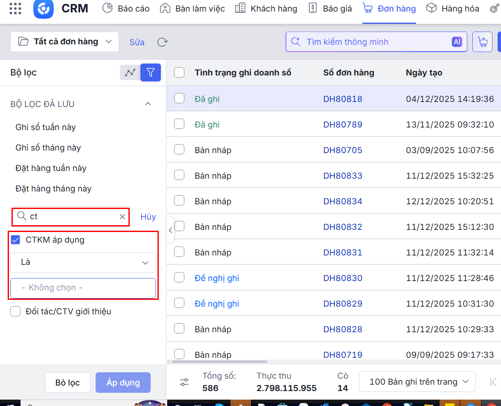
Task: Expand the Là condition dropdown
Action: (83, 262)
